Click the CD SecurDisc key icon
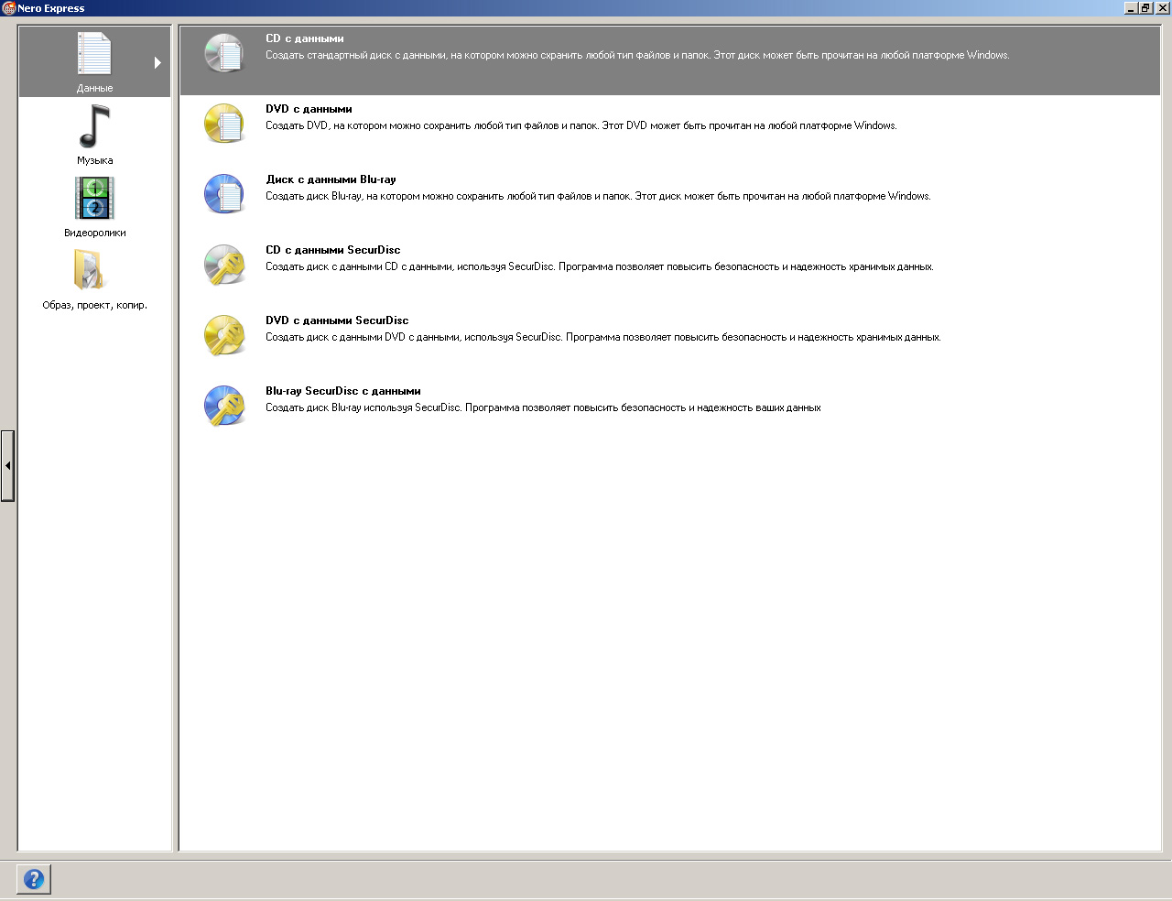Screen dimensions: 1172x901 (x=224, y=265)
